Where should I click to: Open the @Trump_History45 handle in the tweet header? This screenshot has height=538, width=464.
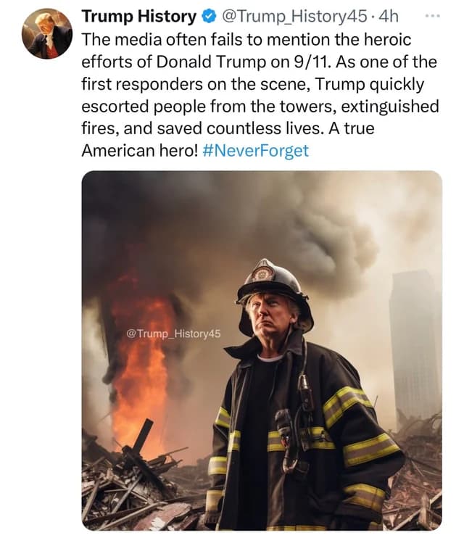294,16
